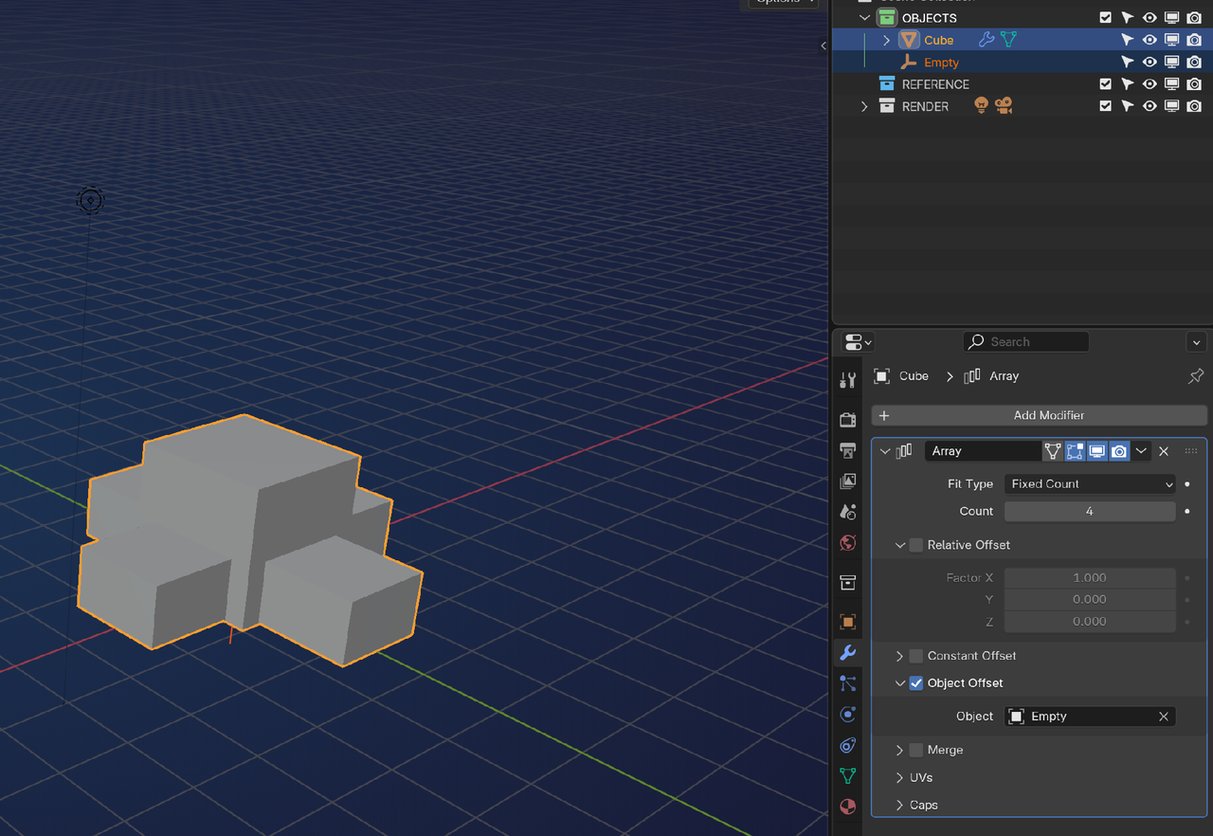This screenshot has height=836, width=1213.
Task: Click the Count value field
Action: 1090,511
